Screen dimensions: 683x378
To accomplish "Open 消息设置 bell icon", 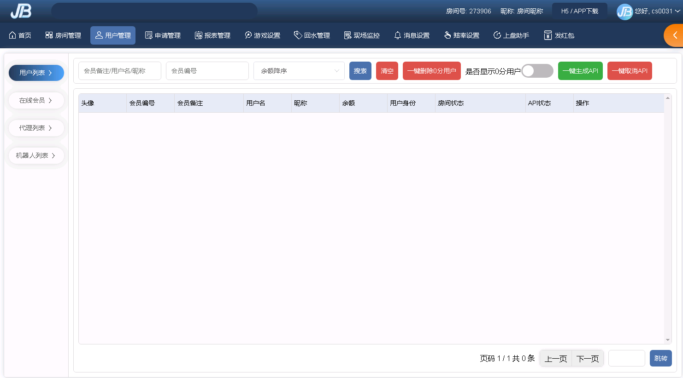I will (397, 35).
